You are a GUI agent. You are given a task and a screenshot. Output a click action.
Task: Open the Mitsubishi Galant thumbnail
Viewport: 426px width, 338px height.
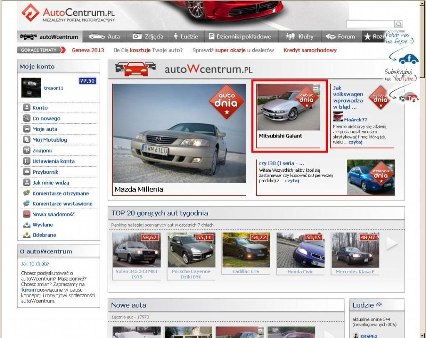click(289, 107)
